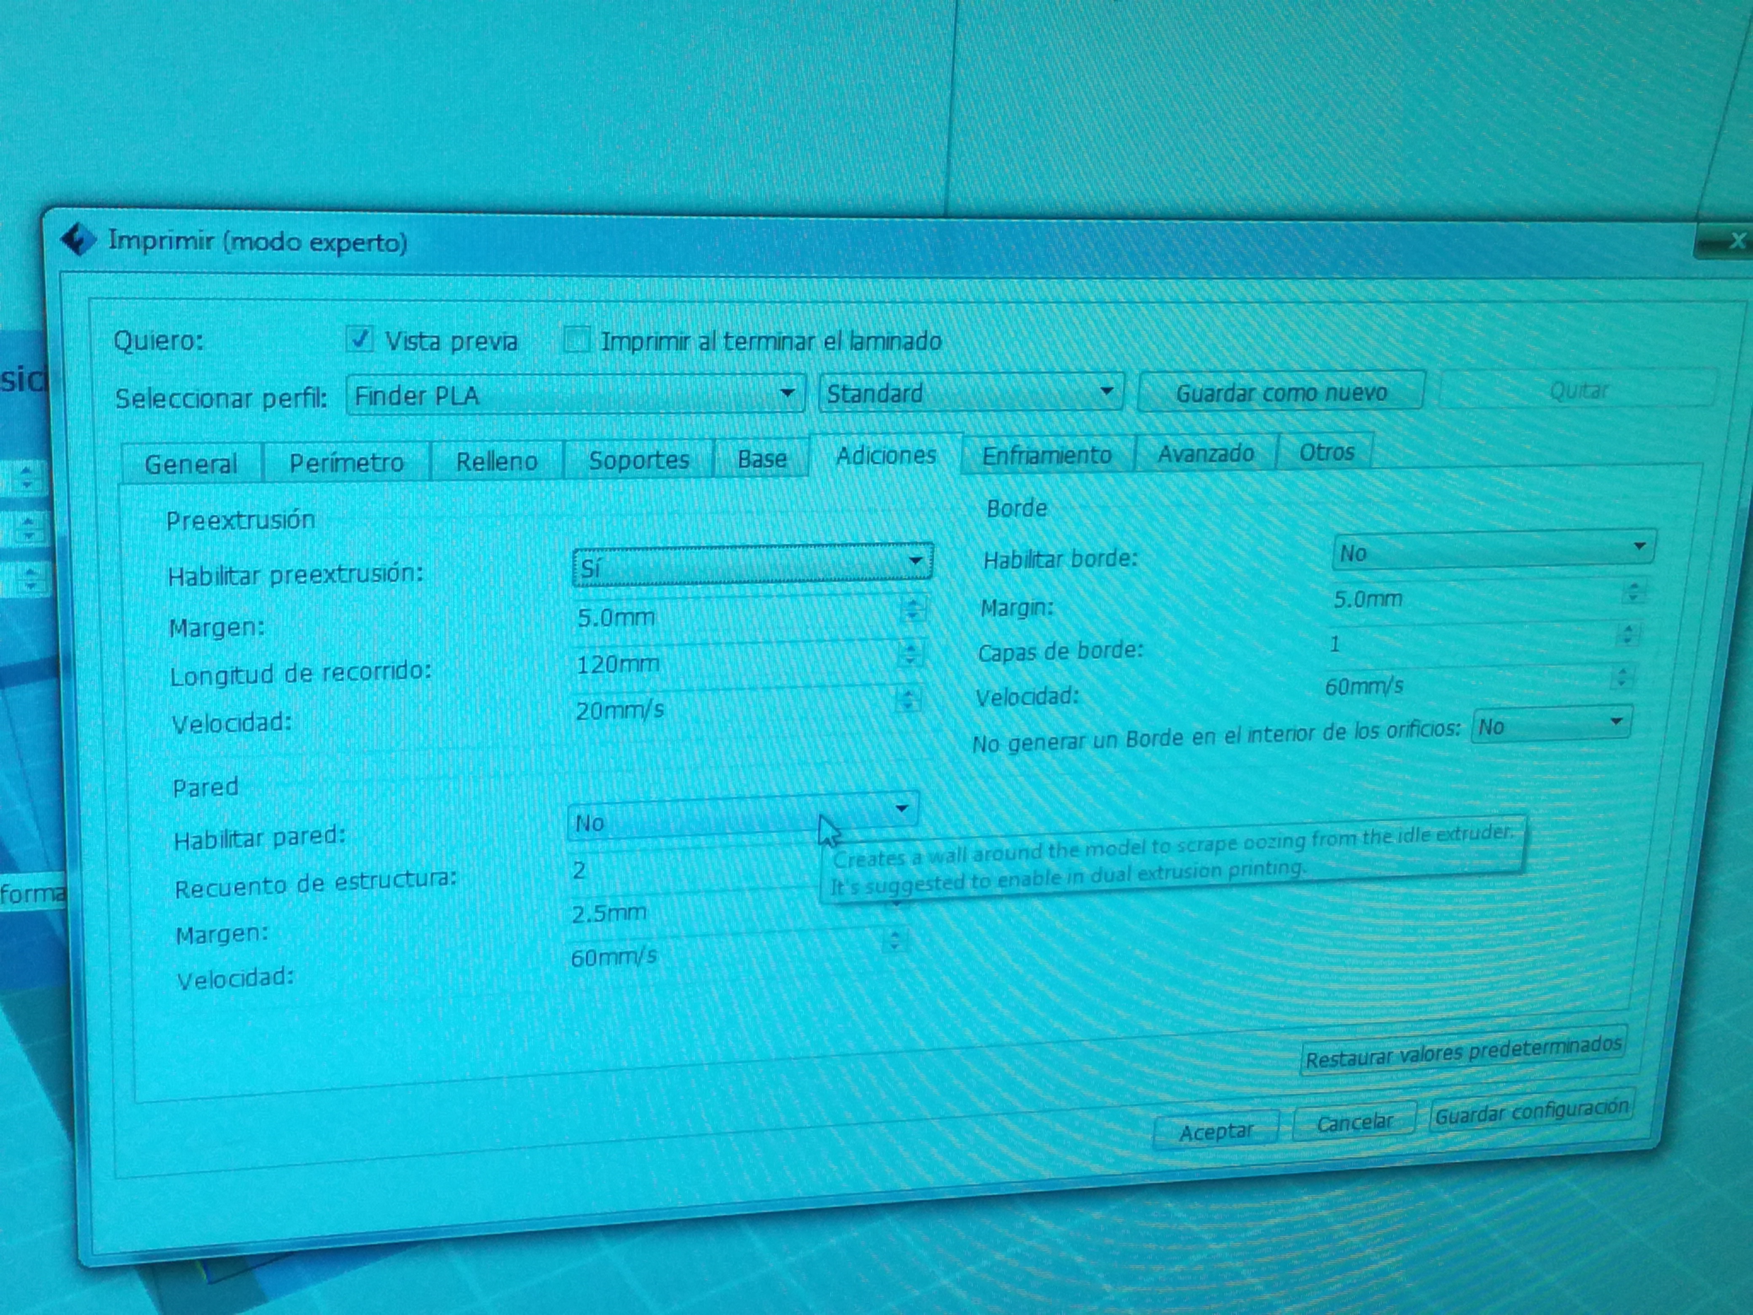
Task: Select the Adiciones tab
Action: point(886,454)
